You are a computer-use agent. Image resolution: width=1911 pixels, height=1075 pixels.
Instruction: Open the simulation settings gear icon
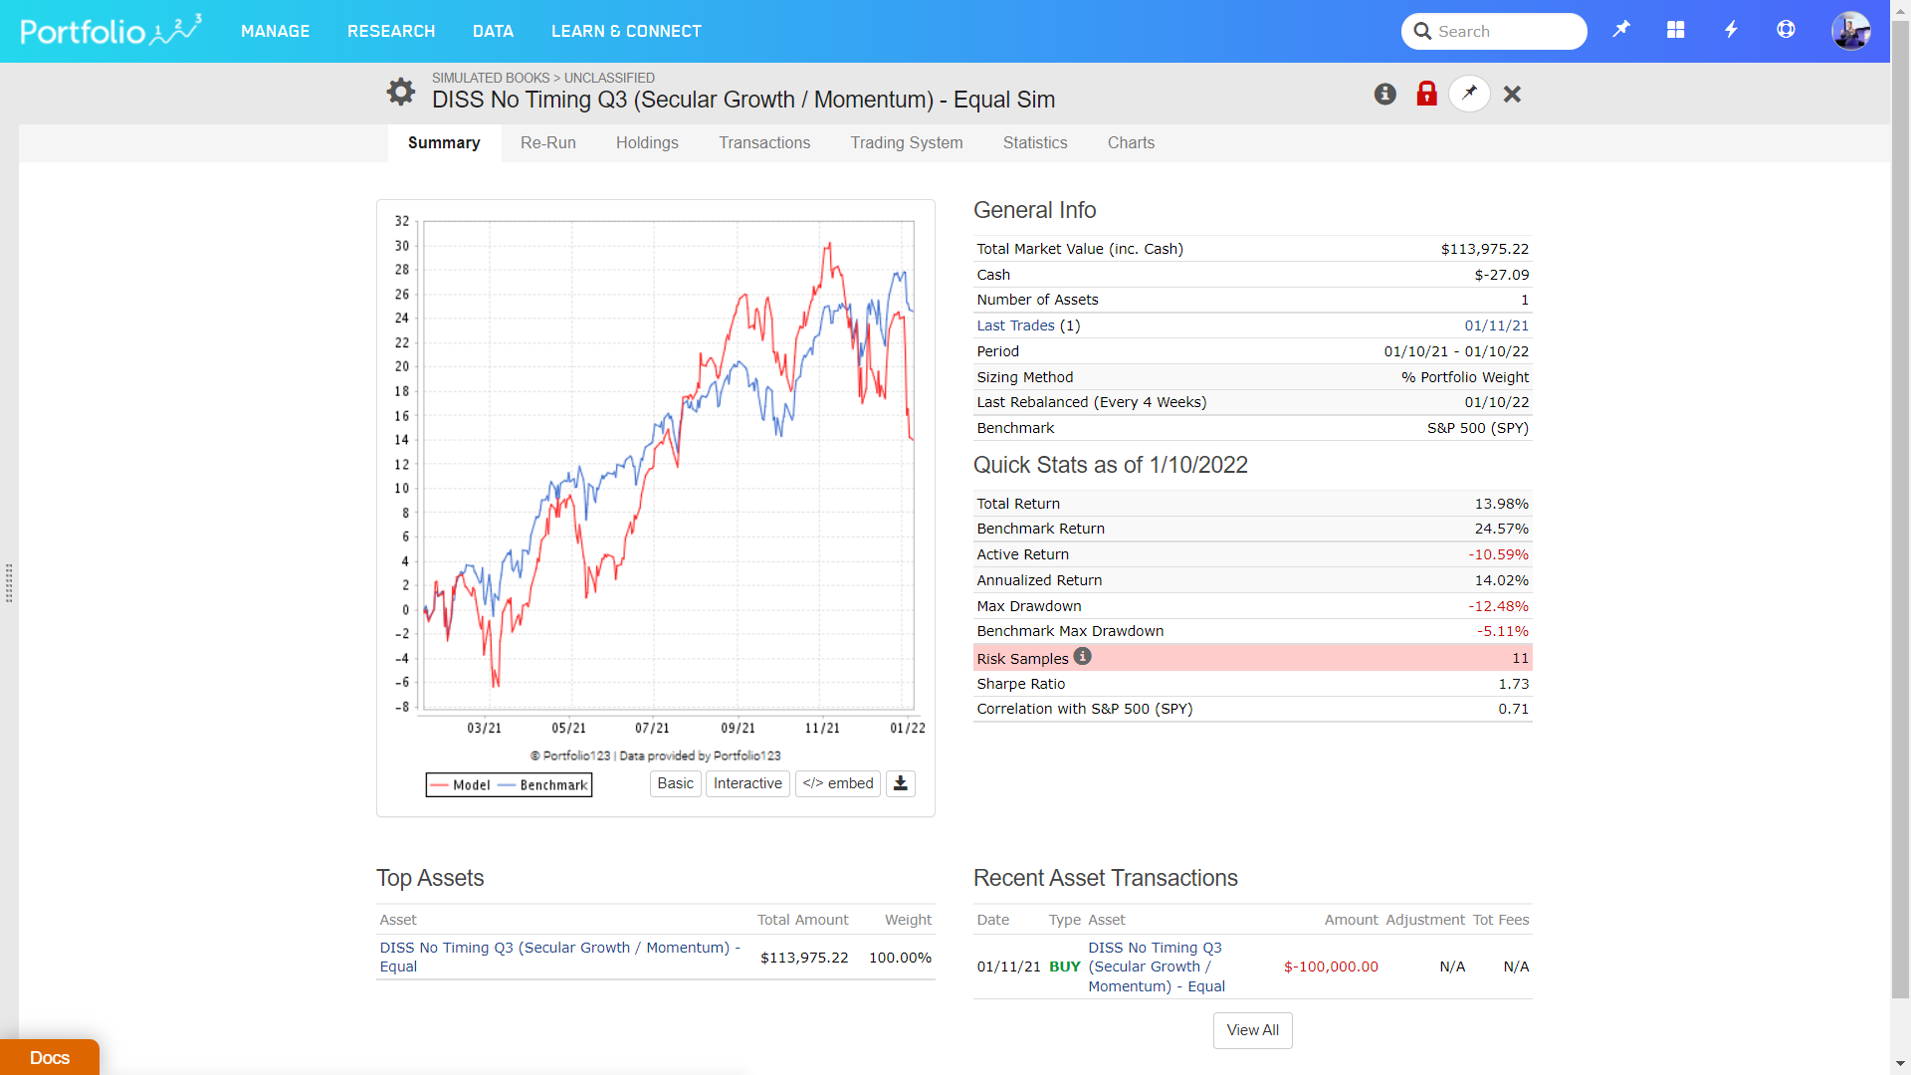pyautogui.click(x=401, y=93)
